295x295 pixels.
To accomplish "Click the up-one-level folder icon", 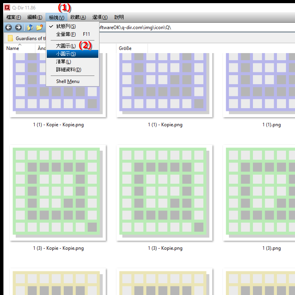I will click(30, 28).
